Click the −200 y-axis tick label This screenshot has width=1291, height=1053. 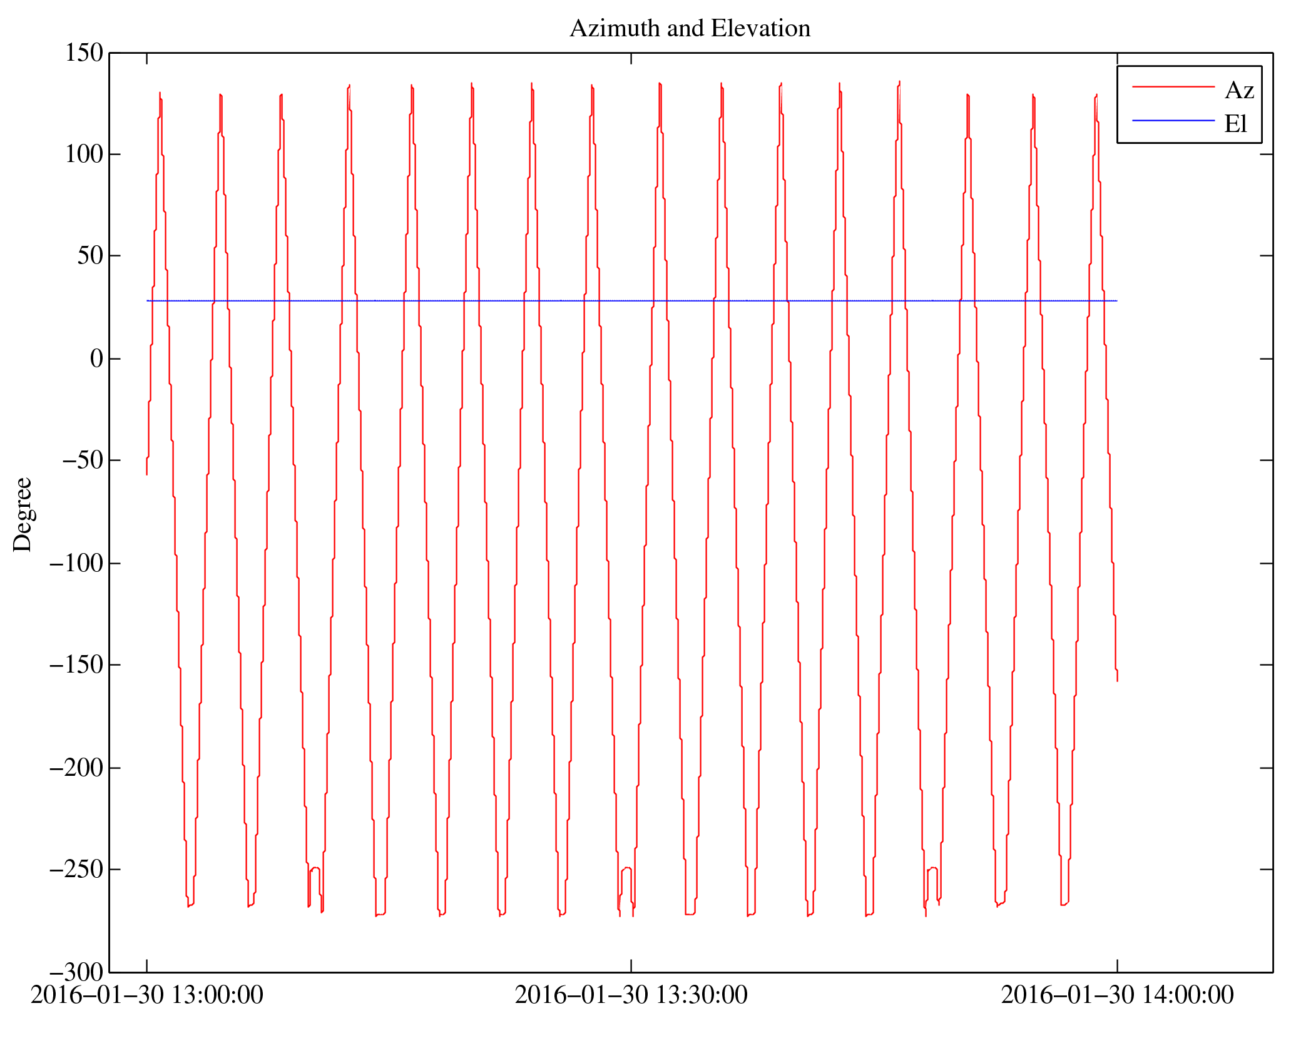(76, 768)
